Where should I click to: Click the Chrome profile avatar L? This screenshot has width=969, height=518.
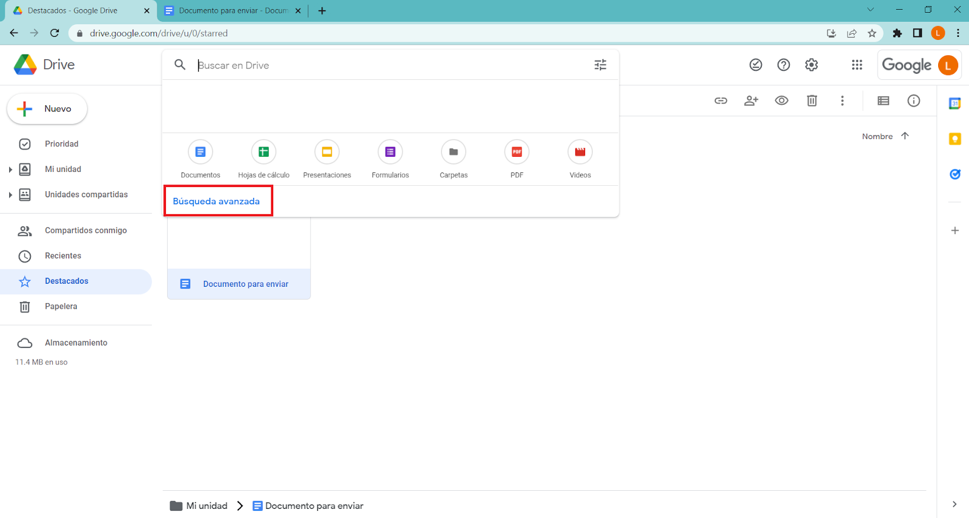coord(938,33)
